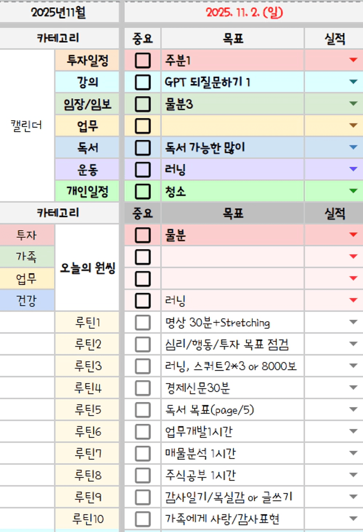The height and width of the screenshot is (532, 363).
Task: Toggle the checkbox beside 러닝 in 운동 row
Action: click(x=143, y=170)
